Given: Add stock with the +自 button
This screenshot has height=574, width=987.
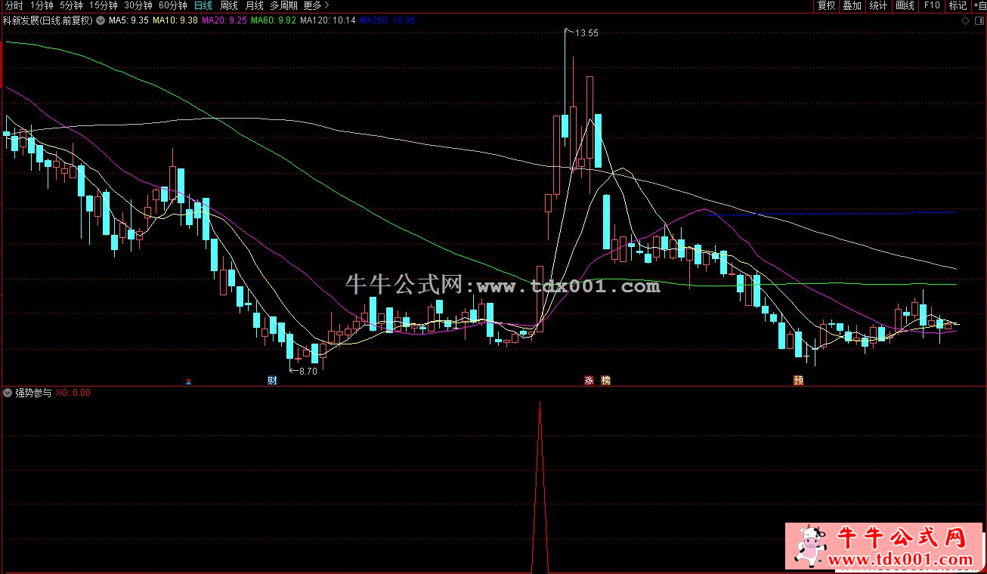Looking at the screenshot, I should pyautogui.click(x=979, y=5).
